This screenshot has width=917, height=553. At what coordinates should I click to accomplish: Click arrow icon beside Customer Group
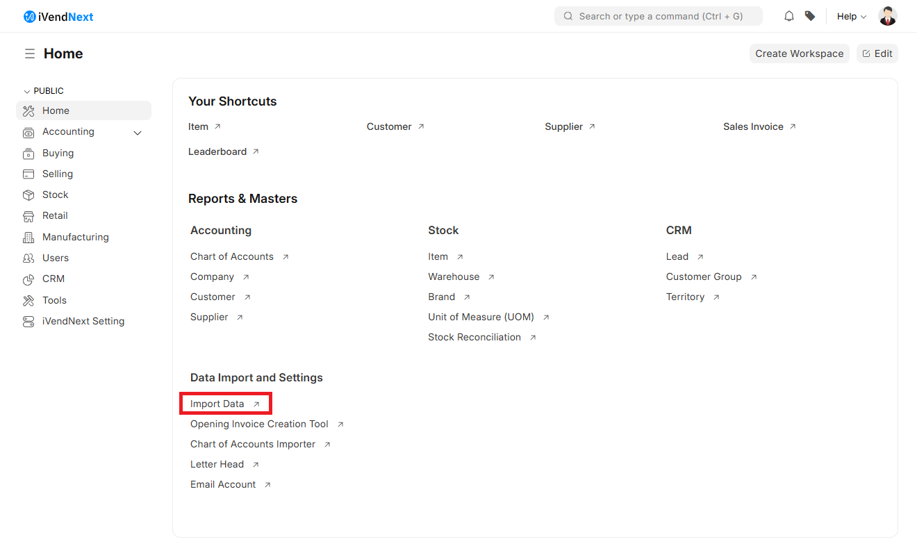pyautogui.click(x=754, y=276)
